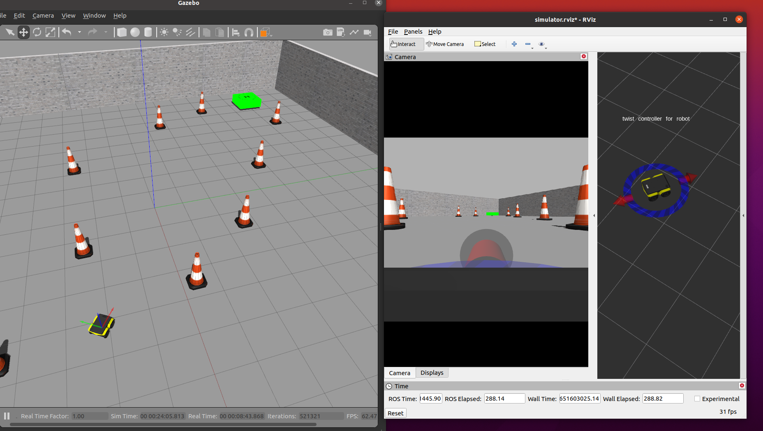This screenshot has height=431, width=763.
Task: Select the Scale mode tool in Gazebo
Action: pos(51,32)
